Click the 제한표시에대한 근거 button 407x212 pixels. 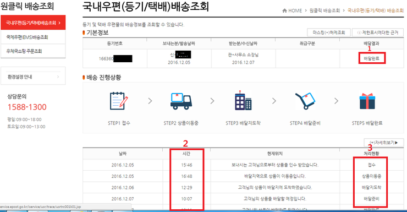coord(378,32)
